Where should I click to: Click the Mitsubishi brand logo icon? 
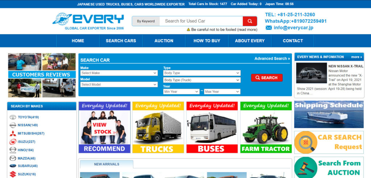tap(13, 133)
